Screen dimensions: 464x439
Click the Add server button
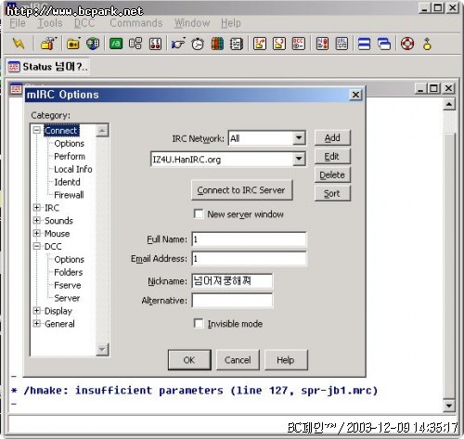[x=332, y=137]
